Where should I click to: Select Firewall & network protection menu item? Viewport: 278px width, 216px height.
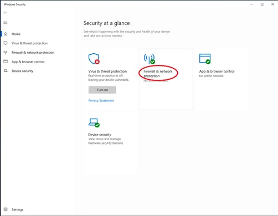[x=33, y=53]
